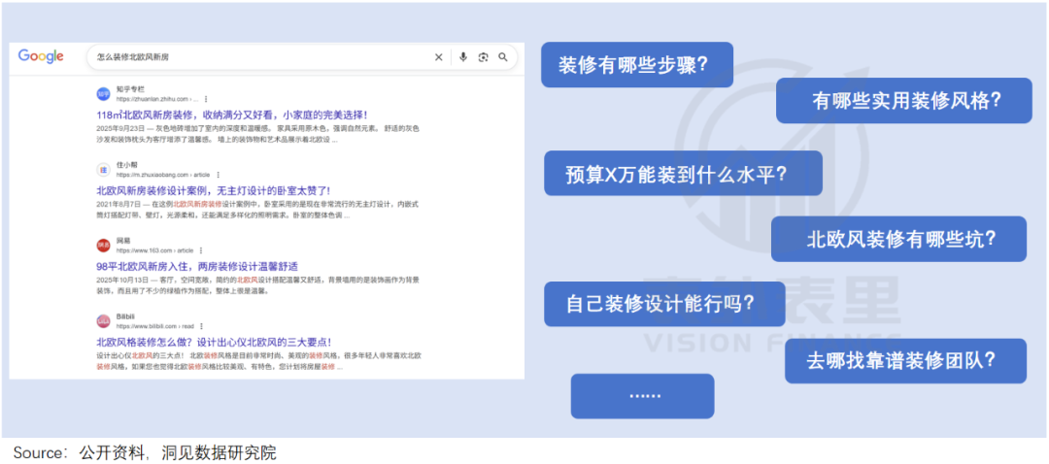The height and width of the screenshot is (464, 1049).
Task: Click the magnifying glass search icon
Action: pyautogui.click(x=503, y=57)
